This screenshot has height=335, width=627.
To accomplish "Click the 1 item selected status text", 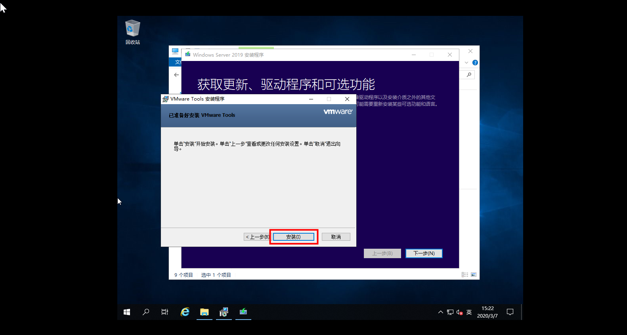I will click(216, 275).
